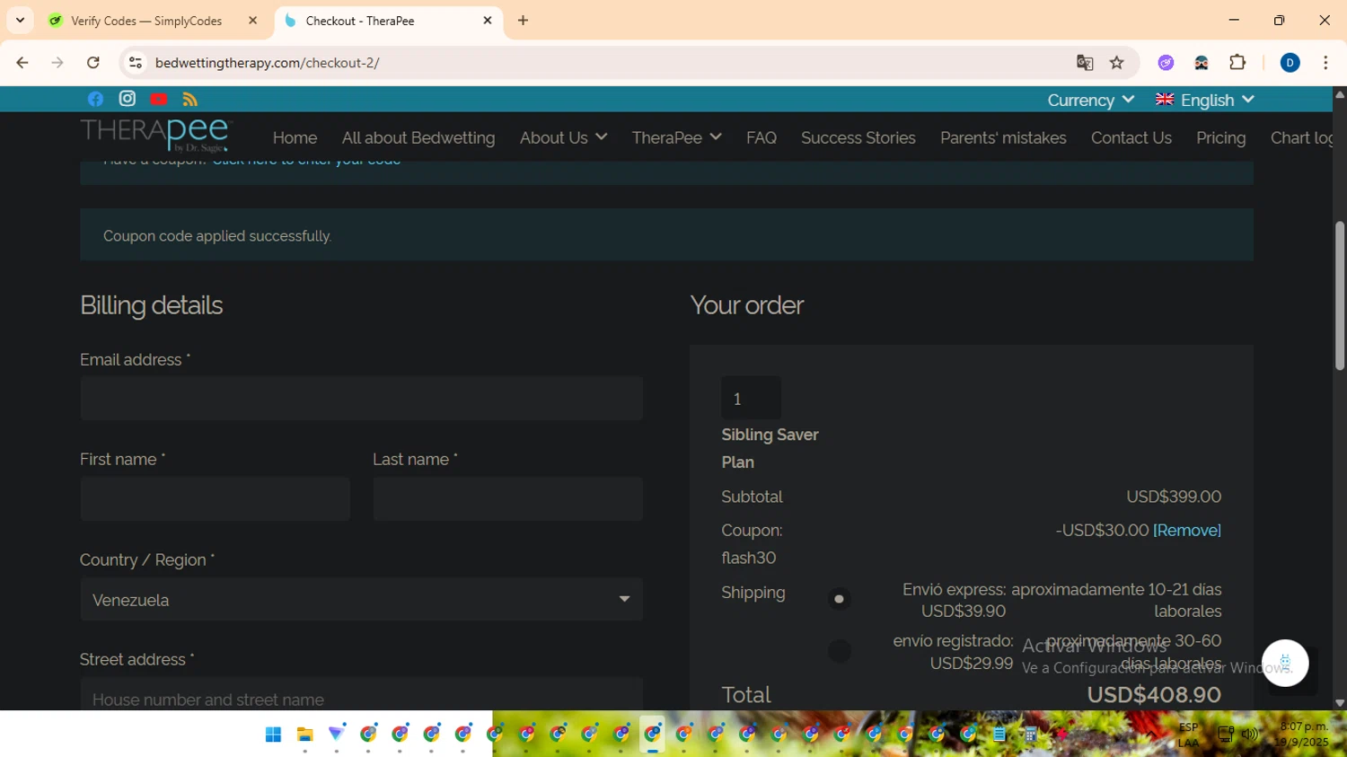Expand the English language dropdown
This screenshot has height=757, width=1347.
pyautogui.click(x=1205, y=100)
